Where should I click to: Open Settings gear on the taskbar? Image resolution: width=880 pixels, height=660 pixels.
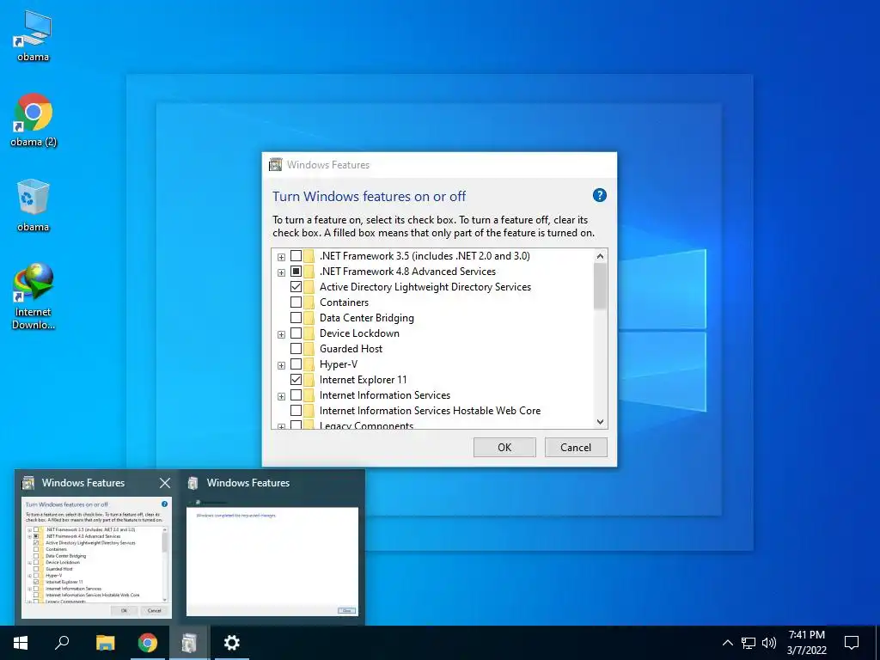pos(231,643)
